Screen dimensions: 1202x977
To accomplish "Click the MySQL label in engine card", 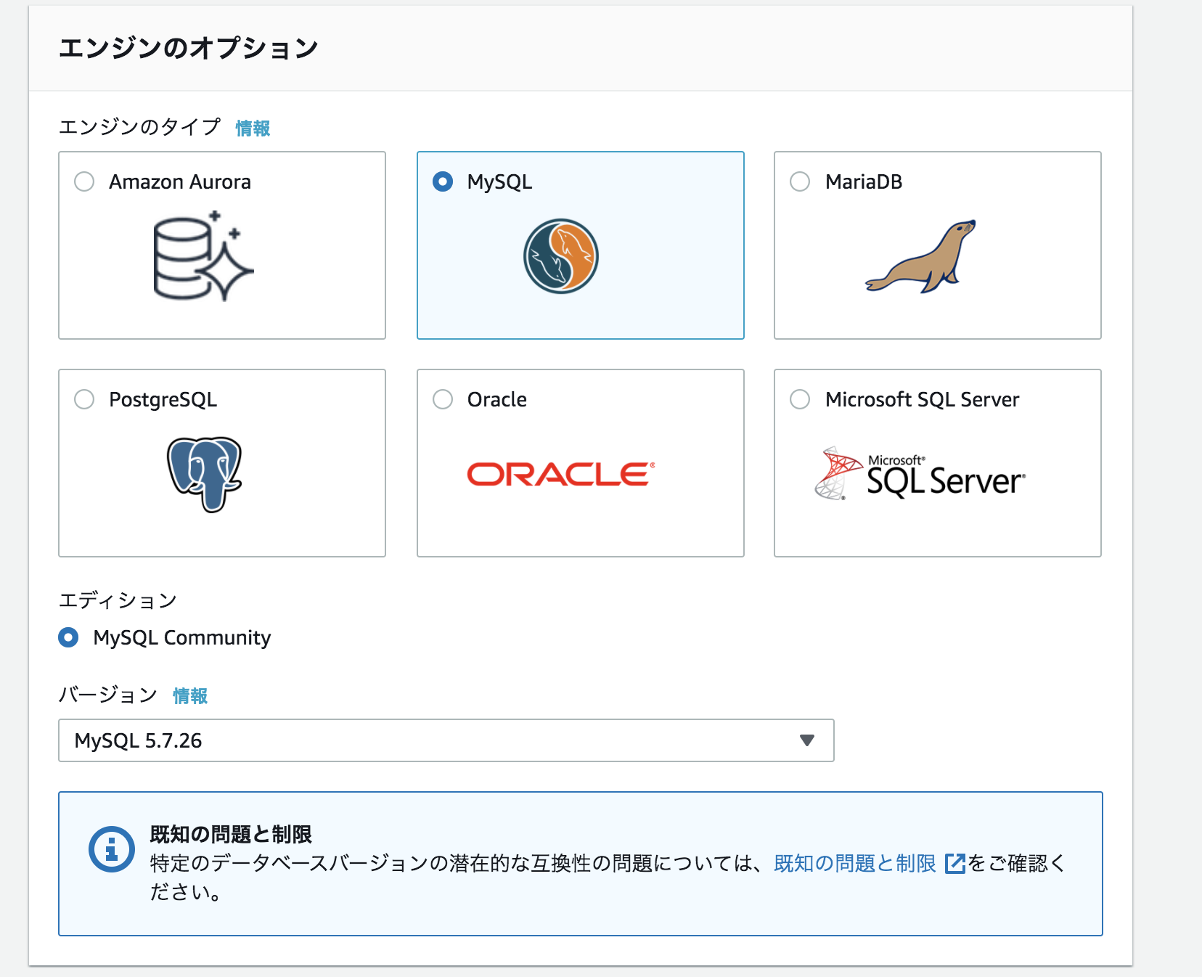I will (x=500, y=182).
